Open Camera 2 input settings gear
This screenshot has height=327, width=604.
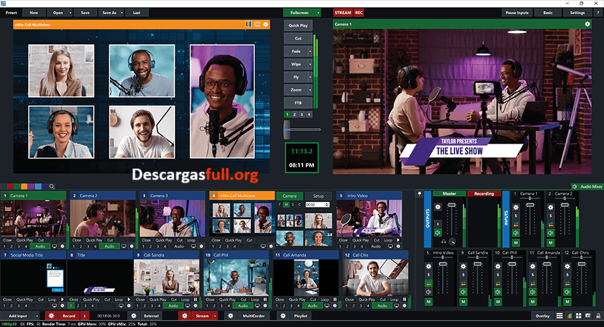click(132, 246)
